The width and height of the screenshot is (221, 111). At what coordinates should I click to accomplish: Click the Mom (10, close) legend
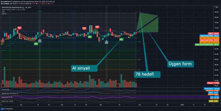7,101
